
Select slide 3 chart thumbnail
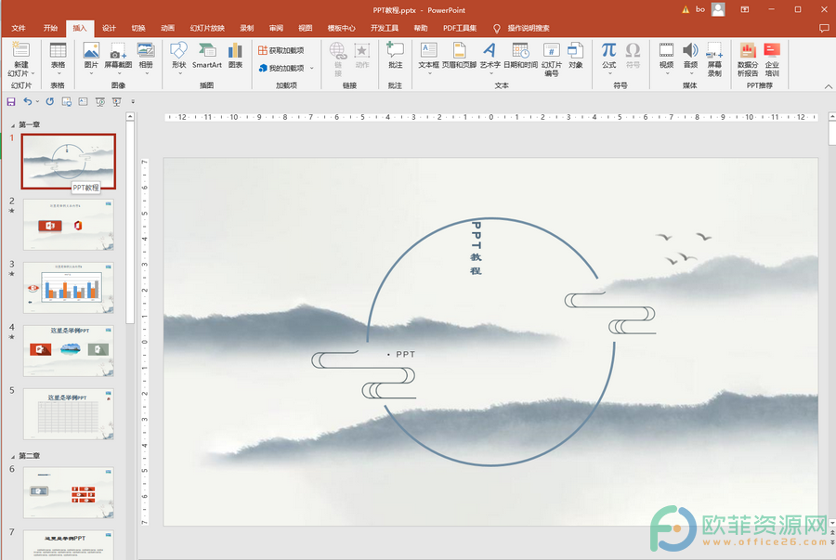pyautogui.click(x=68, y=288)
